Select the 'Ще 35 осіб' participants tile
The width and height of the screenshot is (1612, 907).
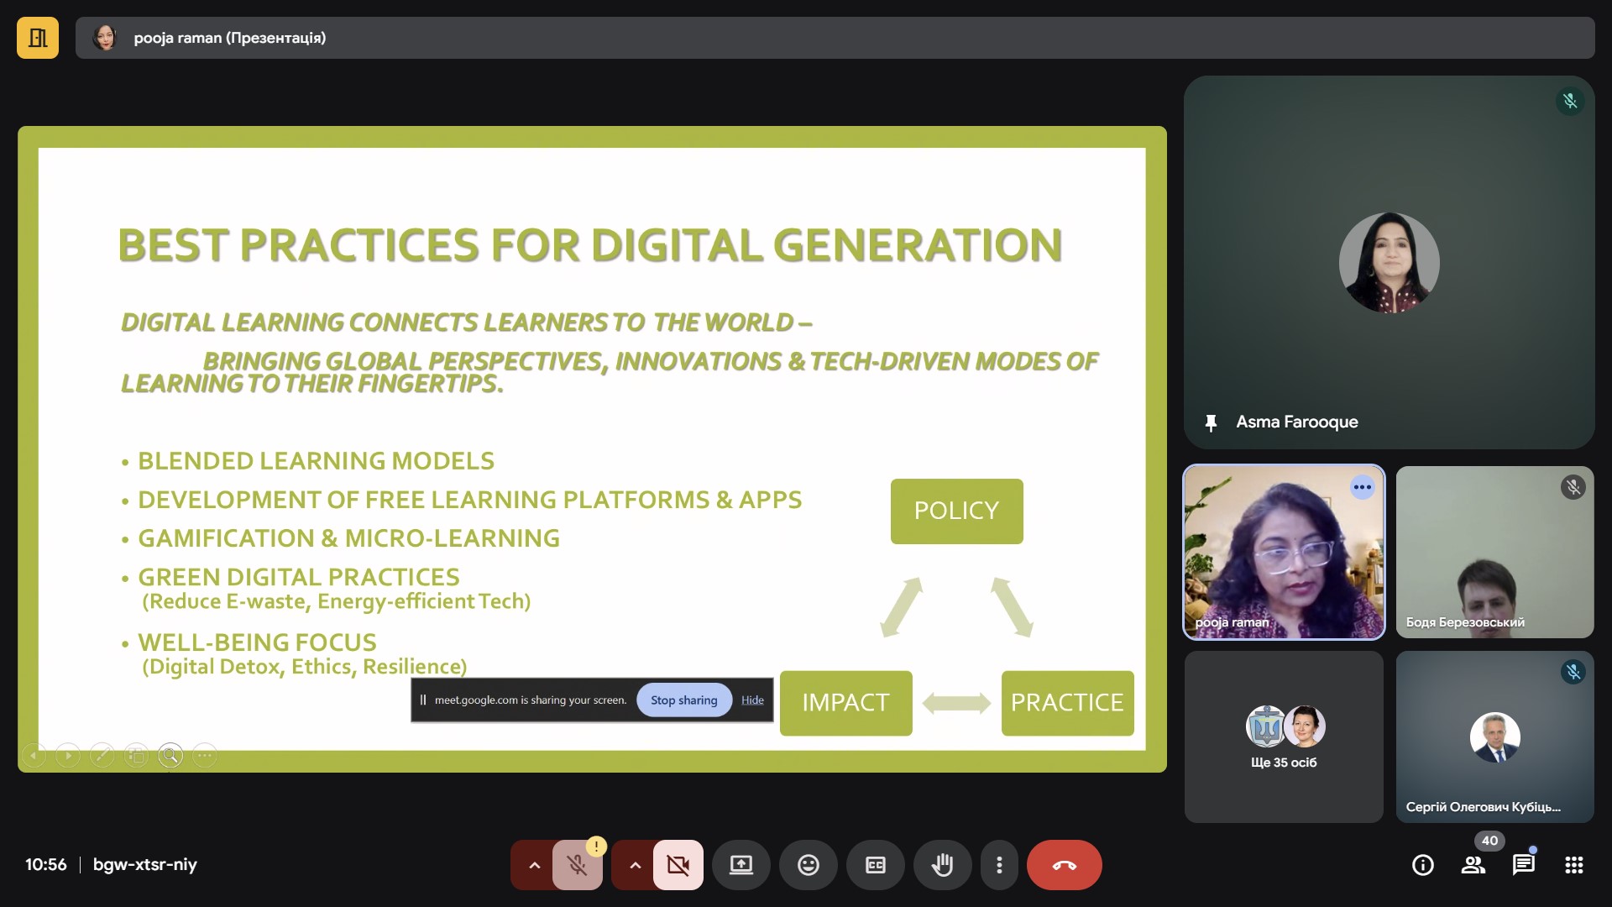[x=1283, y=737]
